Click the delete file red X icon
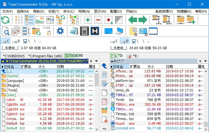 click(105, 119)
